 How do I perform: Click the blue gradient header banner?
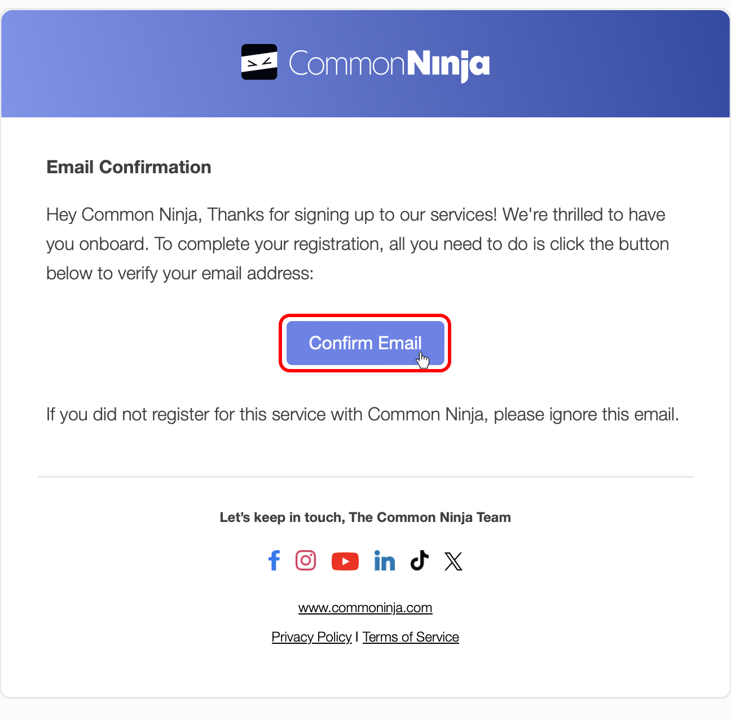(113, 62)
